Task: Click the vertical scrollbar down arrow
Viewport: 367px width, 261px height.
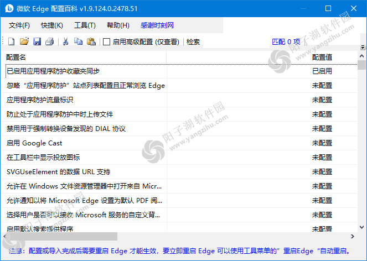Action: tap(361, 227)
